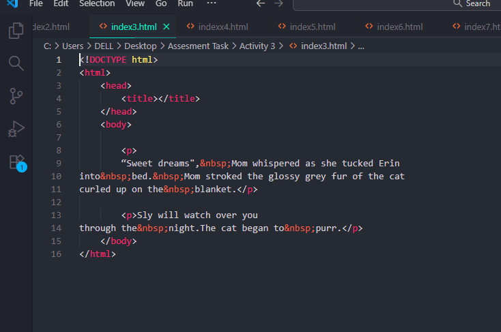This screenshot has width=501, height=332.
Task: Open the Search view in activity bar
Action: coord(16,63)
